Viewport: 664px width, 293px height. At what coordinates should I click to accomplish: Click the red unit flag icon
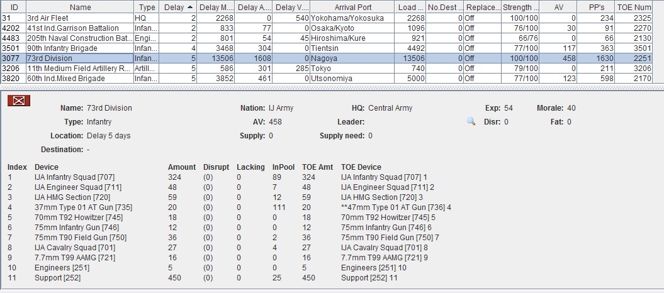click(x=19, y=101)
